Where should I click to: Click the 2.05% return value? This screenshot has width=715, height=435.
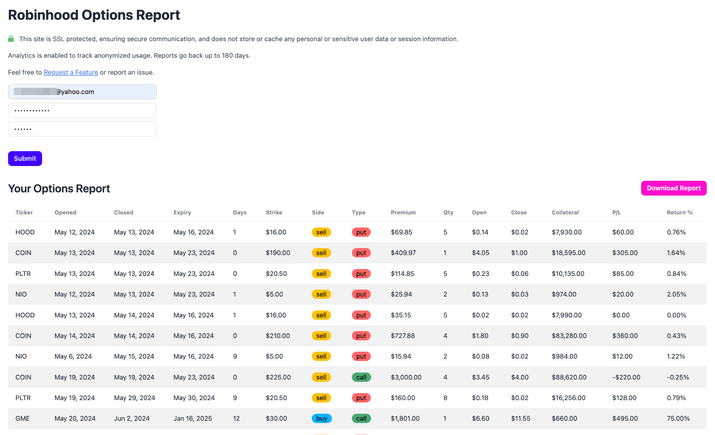pos(677,294)
